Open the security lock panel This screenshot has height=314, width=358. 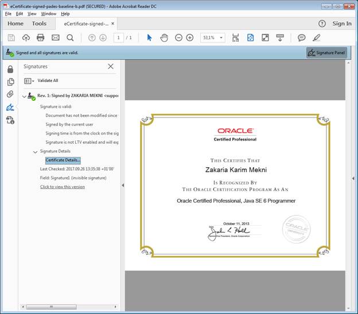click(x=10, y=69)
